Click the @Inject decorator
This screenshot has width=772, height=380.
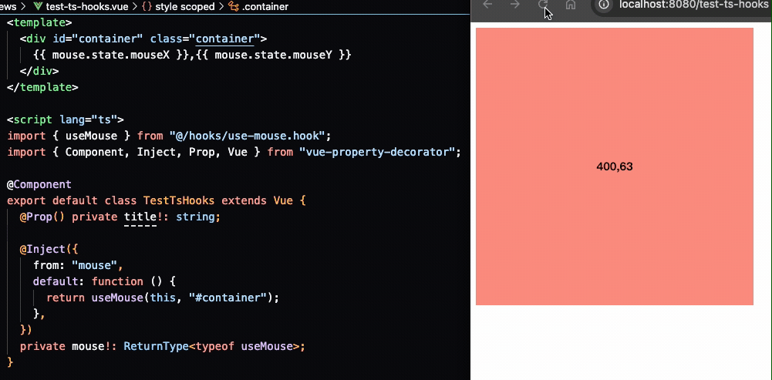[x=43, y=250]
